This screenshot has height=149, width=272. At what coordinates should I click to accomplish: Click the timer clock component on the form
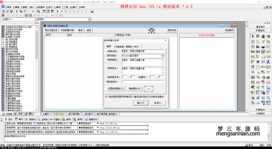click(152, 30)
